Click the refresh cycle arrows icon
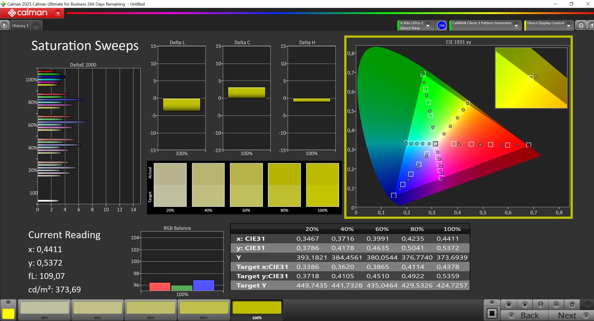Screen dimensions: 594x321 tap(572, 305)
